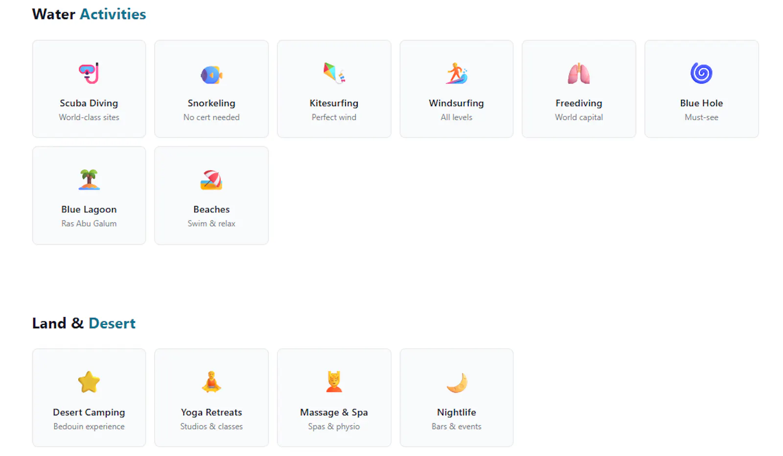783x456 pixels.
Task: Open the Yoga Retreats title
Action: click(211, 412)
